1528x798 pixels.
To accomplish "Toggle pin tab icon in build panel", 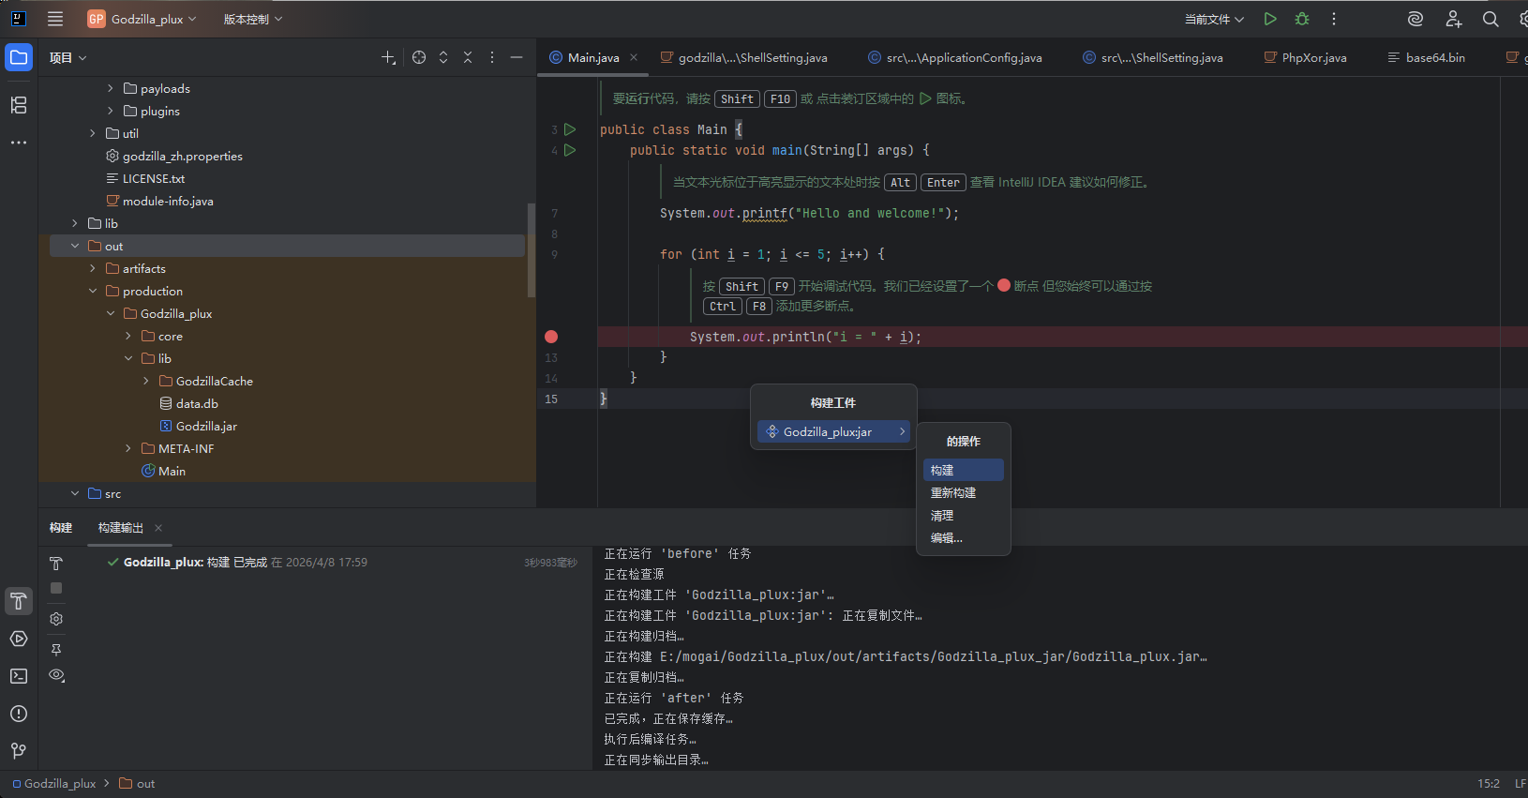I will (x=56, y=649).
